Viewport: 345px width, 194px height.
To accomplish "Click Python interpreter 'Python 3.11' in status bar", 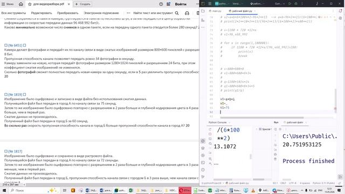I will click(x=323, y=183).
